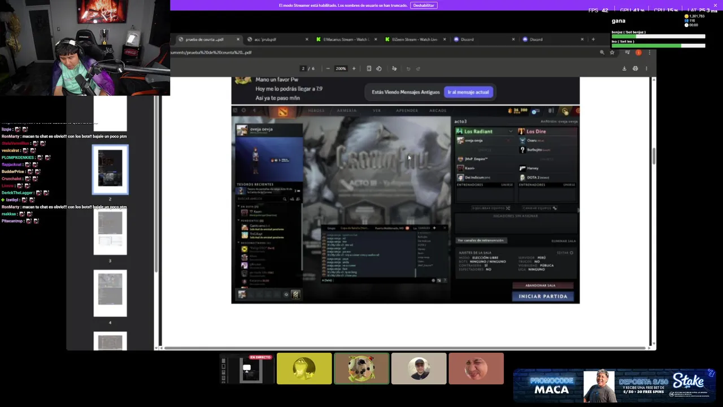Click the 'bonjaz' bet progress bar

pyautogui.click(x=658, y=37)
